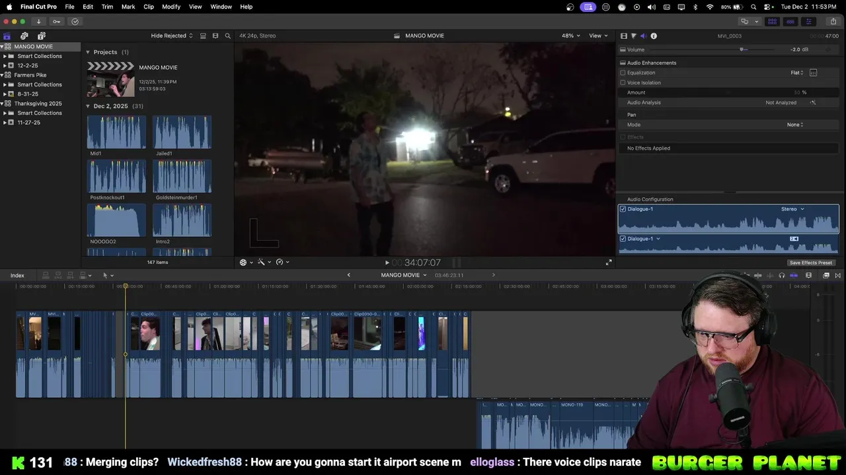Open the Photos and Audio sidebar
The image size is (846, 475).
(24, 36)
